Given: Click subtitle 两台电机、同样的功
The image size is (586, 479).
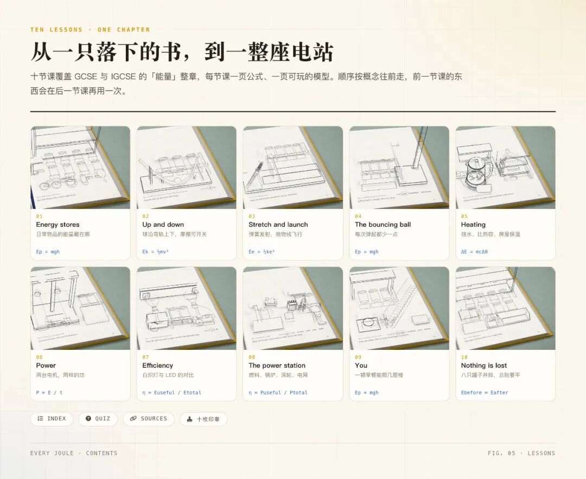Looking at the screenshot, I should [x=60, y=375].
